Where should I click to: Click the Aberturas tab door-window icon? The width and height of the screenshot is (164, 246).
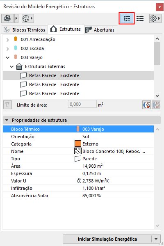[89, 30]
